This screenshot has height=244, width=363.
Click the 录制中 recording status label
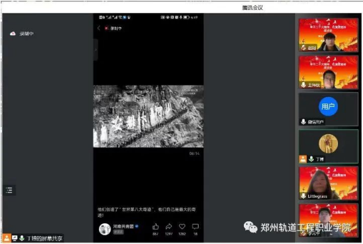pyautogui.click(x=26, y=34)
